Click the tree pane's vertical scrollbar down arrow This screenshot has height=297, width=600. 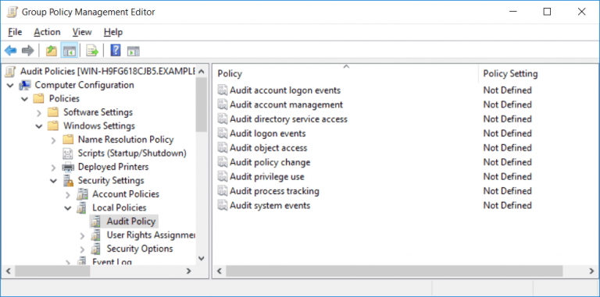pyautogui.click(x=202, y=259)
